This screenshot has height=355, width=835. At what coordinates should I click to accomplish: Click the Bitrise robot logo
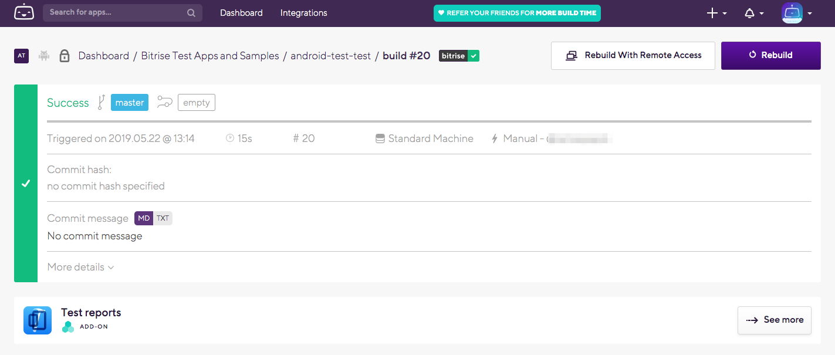pyautogui.click(x=24, y=12)
